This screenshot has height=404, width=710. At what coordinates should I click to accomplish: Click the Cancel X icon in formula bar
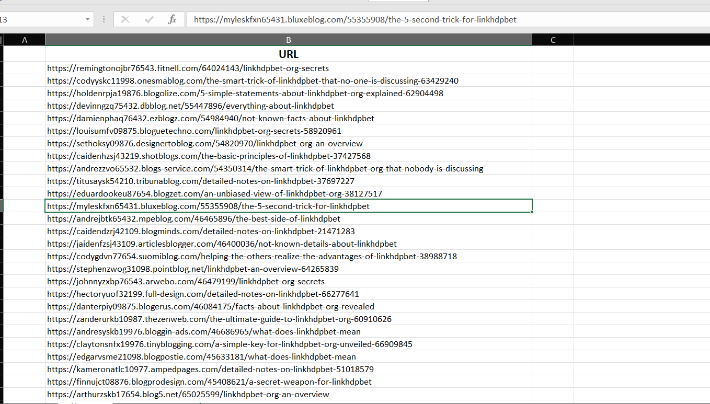pyautogui.click(x=125, y=20)
